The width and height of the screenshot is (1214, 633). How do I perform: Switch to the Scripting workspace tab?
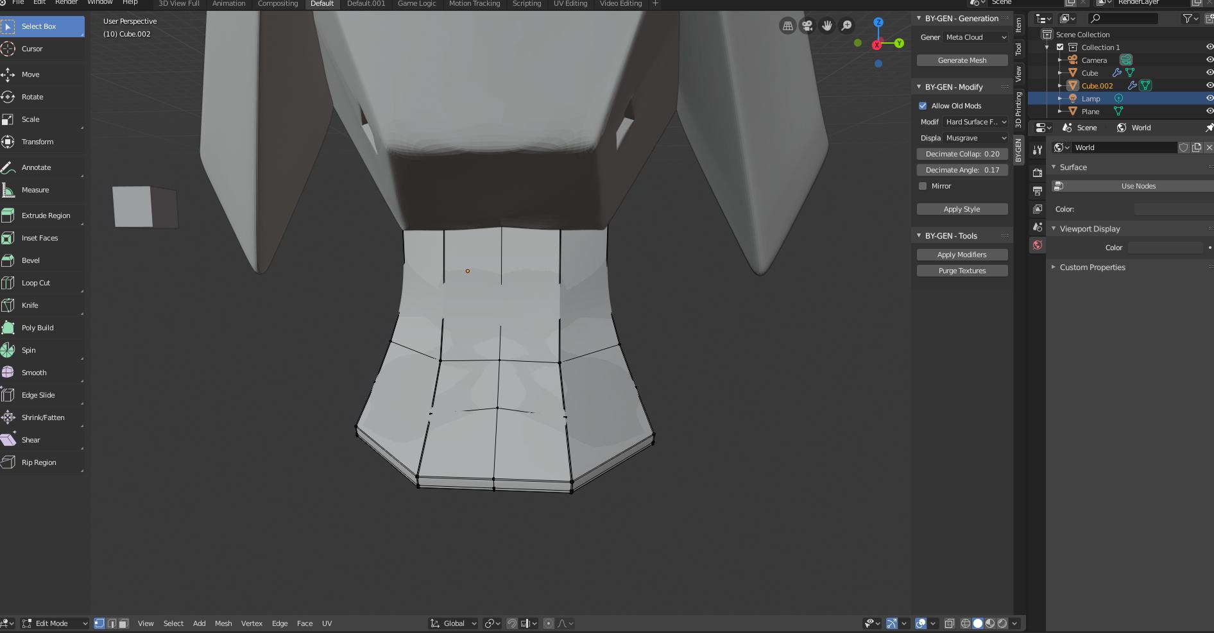click(527, 3)
